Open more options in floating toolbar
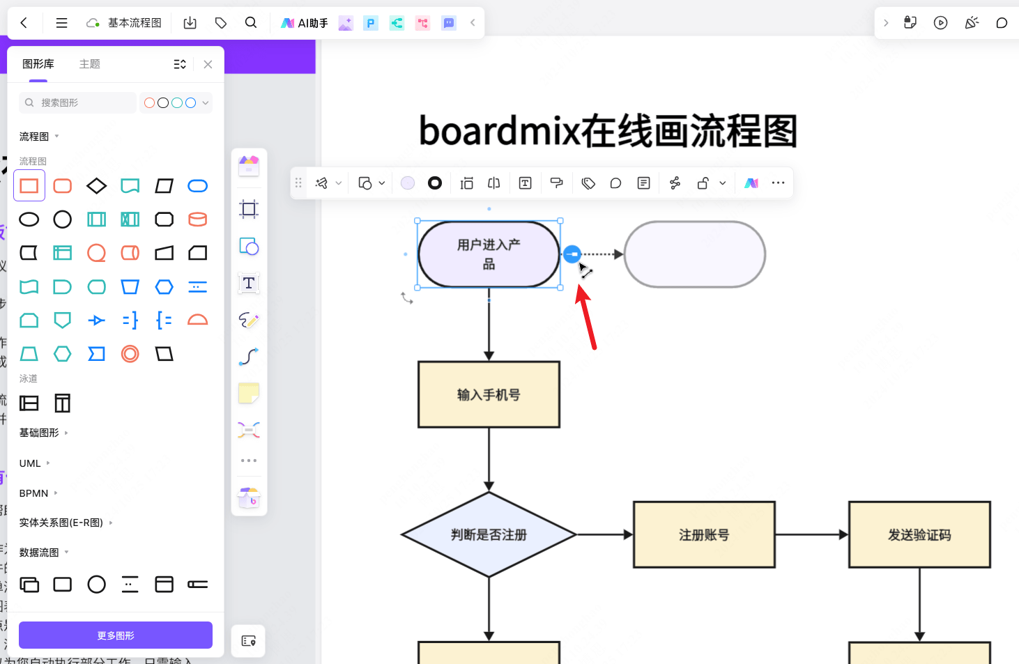The width and height of the screenshot is (1019, 664). (779, 183)
